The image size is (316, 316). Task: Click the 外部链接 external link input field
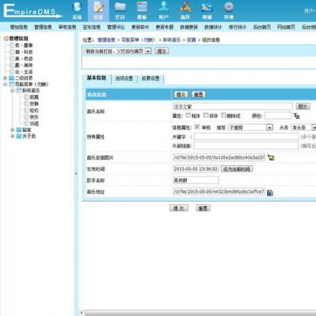coord(246,146)
